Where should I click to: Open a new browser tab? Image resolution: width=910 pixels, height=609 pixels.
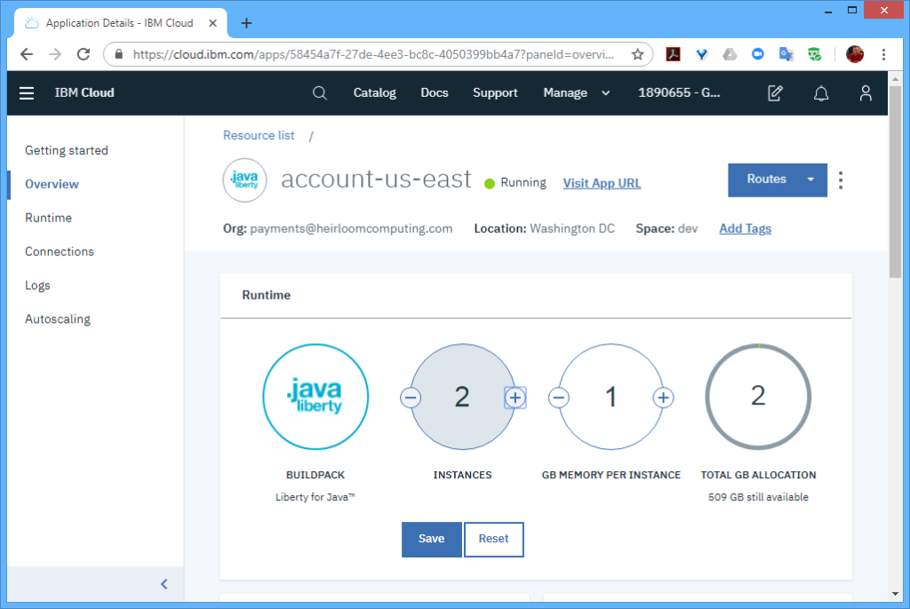(x=247, y=23)
